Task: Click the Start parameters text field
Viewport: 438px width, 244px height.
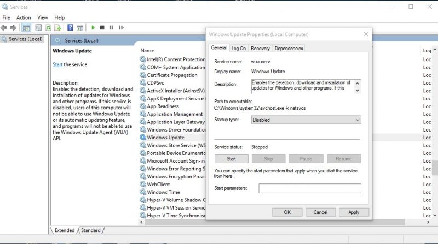Action: (x=310, y=188)
